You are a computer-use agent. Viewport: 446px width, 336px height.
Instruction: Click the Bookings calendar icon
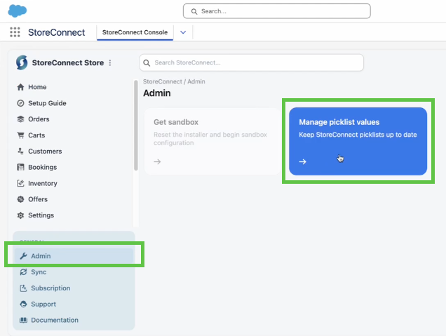click(x=20, y=167)
